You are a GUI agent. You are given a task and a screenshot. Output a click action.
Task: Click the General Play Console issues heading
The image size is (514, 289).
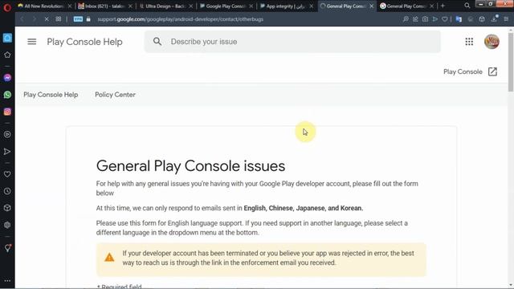pos(190,166)
